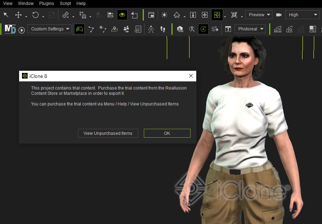The width and height of the screenshot is (322, 224).
Task: Close the iClone 8 trial dialog
Action: click(191, 76)
